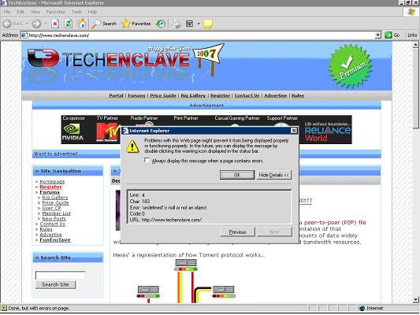Open the Contact Us link in top nav
Image resolution: width=420 pixels, height=315 pixels.
tap(247, 95)
